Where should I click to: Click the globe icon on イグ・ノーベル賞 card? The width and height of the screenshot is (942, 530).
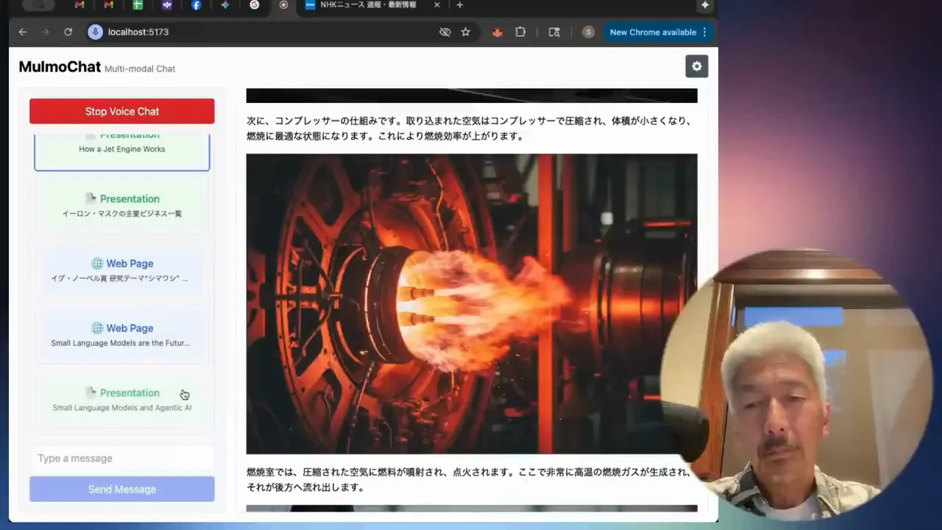pos(97,264)
